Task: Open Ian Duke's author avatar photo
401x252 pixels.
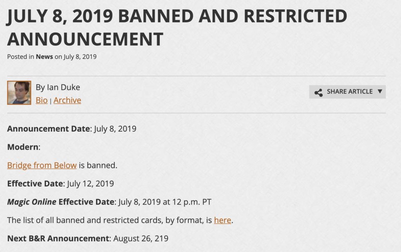Action: tap(19, 92)
